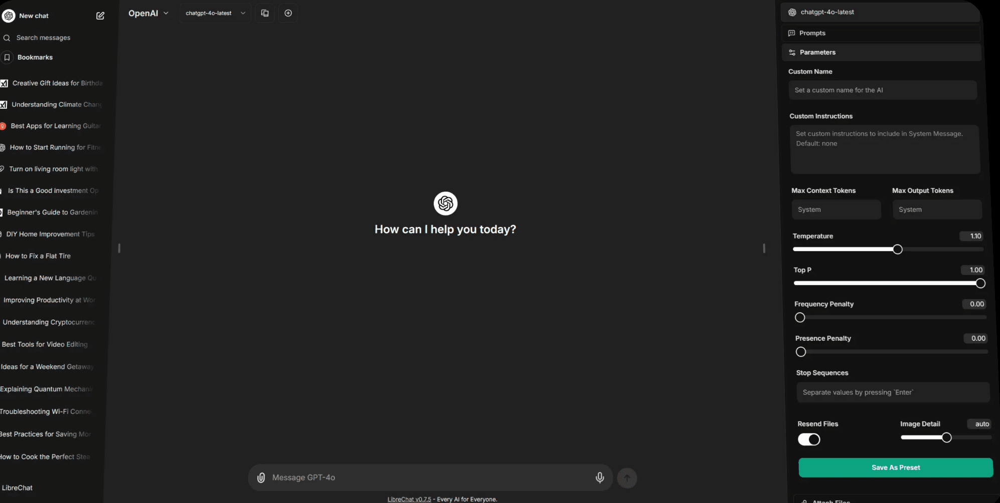Click the Frequency Penalty slider handle
Screen dimensions: 1000x503
click(x=800, y=318)
